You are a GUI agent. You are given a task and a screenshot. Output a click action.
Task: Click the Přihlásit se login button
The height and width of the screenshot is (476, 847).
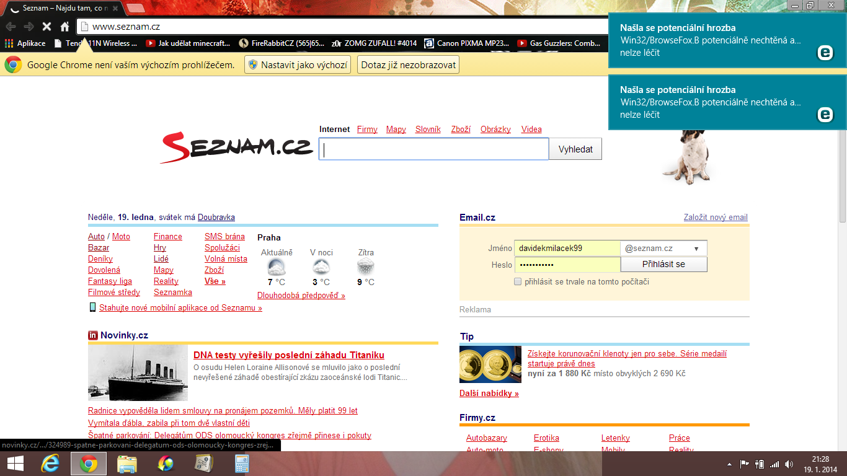click(663, 264)
